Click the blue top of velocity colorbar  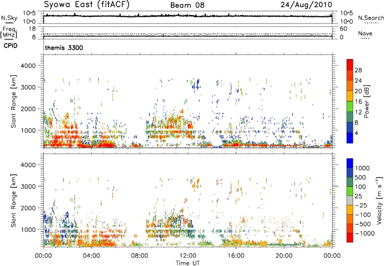point(350,163)
